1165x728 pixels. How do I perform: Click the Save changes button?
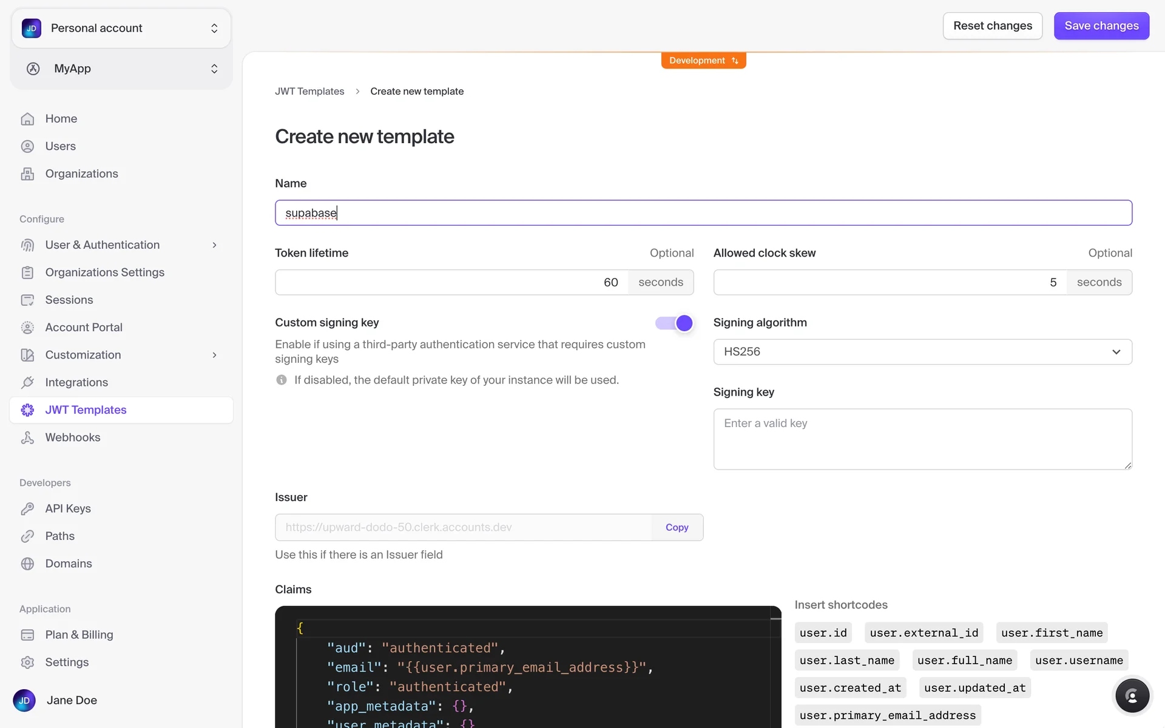pyautogui.click(x=1101, y=26)
